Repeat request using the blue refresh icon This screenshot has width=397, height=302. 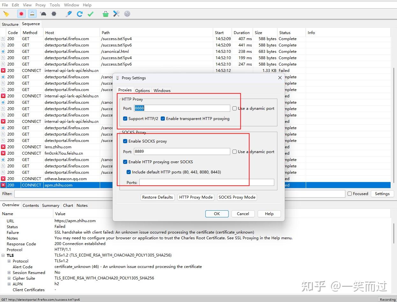point(80,14)
